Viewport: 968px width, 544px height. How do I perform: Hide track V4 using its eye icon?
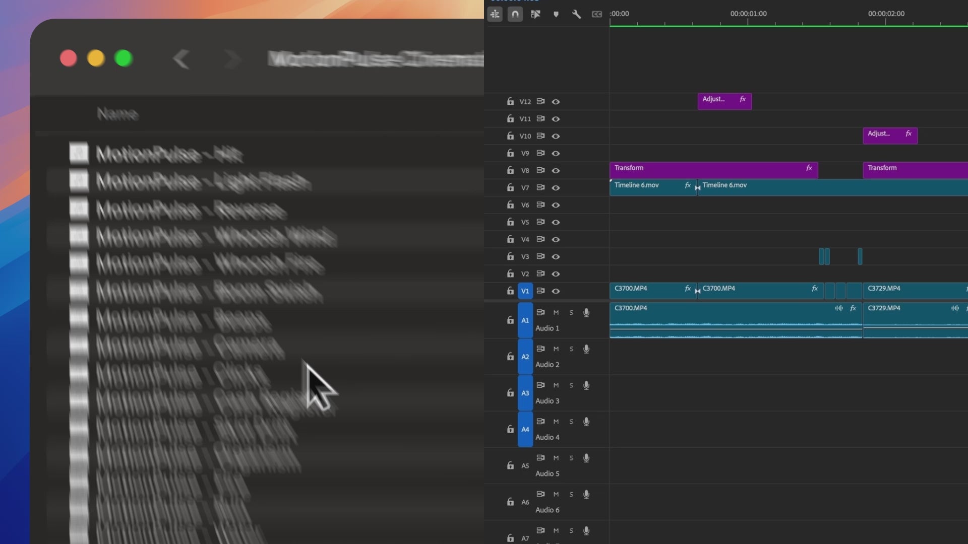556,239
